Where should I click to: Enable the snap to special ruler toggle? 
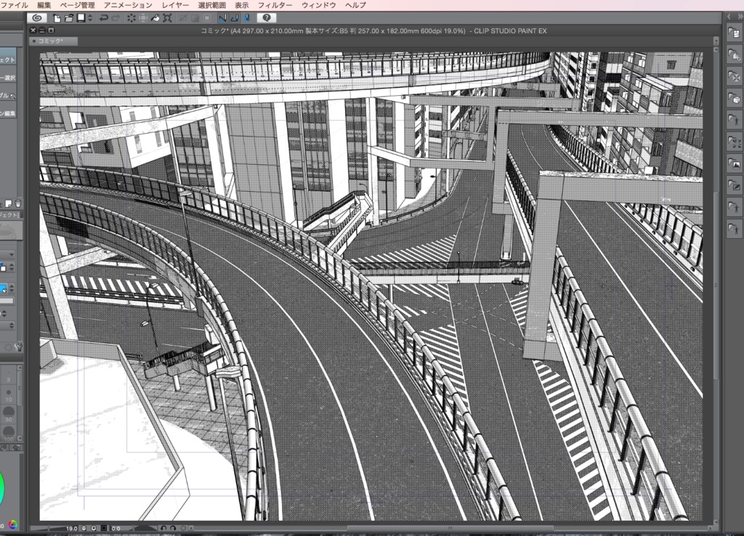pyautogui.click(x=235, y=17)
